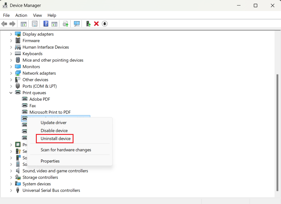
Task: Collapse the Print queues category
Action: click(11, 93)
